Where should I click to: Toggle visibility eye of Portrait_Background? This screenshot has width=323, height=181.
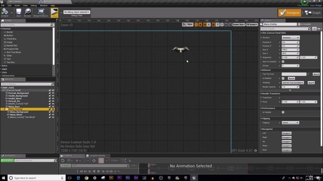coord(53,93)
